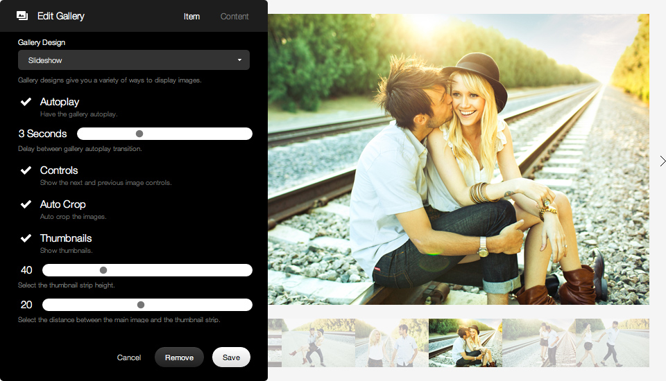Click the Remove button
Image resolution: width=666 pixels, height=381 pixels.
tap(179, 357)
